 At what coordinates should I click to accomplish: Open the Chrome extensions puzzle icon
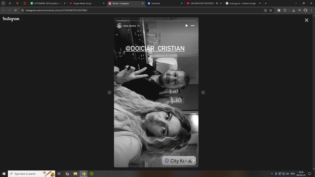point(285,10)
